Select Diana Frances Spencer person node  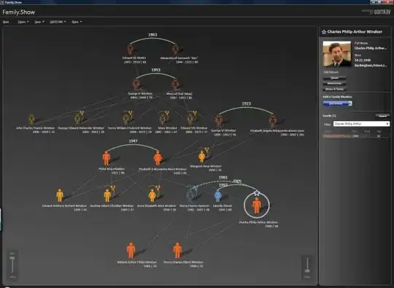[190, 195]
